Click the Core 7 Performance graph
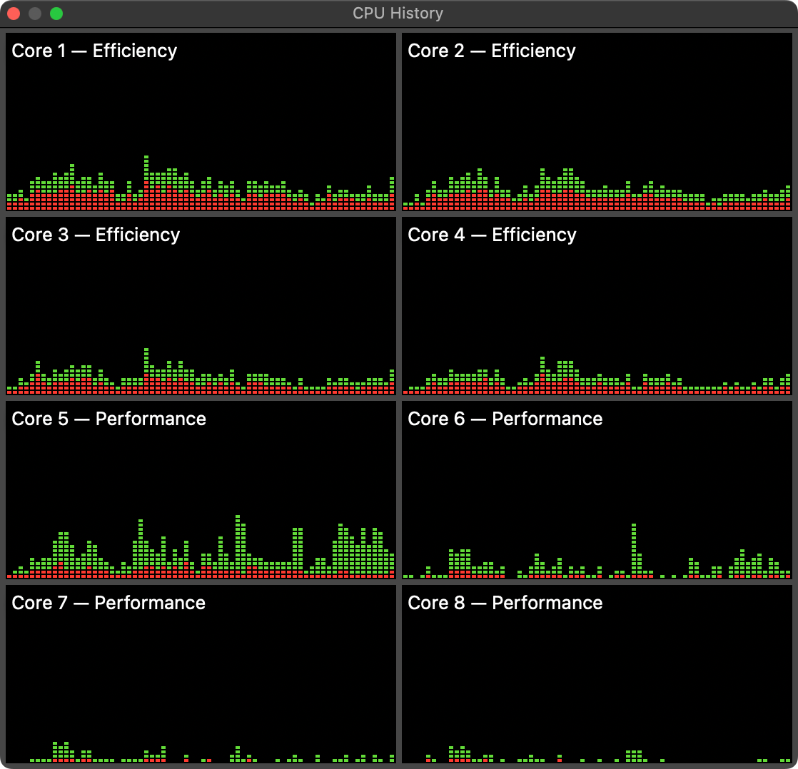The image size is (798, 769). click(x=200, y=678)
